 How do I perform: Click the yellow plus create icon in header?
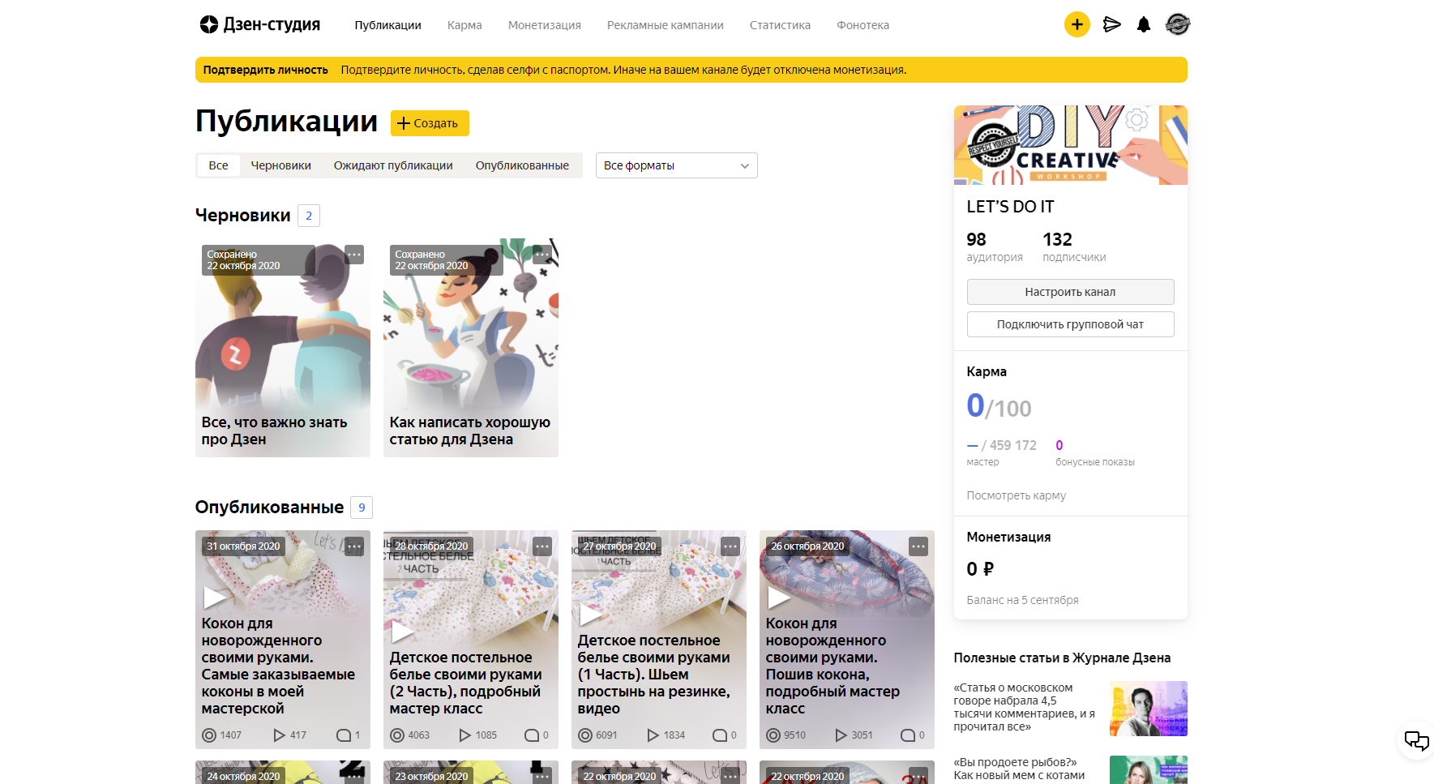pyautogui.click(x=1077, y=24)
